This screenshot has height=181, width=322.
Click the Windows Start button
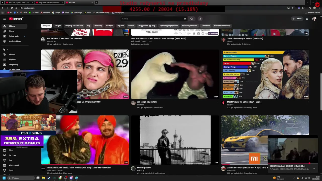pyautogui.click(x=4, y=178)
